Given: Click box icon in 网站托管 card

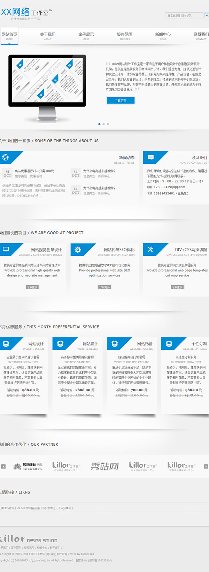Looking at the screenshot, I should [115, 344].
